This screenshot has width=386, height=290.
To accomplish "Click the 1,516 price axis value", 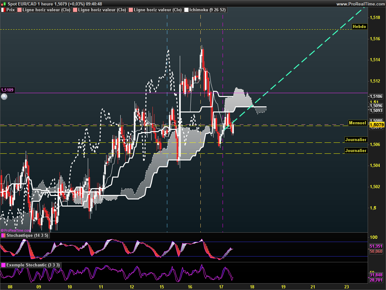I will (x=375, y=39).
